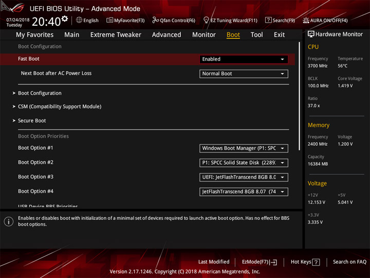370x278 pixels.
Task: Switch to the My Favorites tab
Action: pyautogui.click(x=35, y=35)
